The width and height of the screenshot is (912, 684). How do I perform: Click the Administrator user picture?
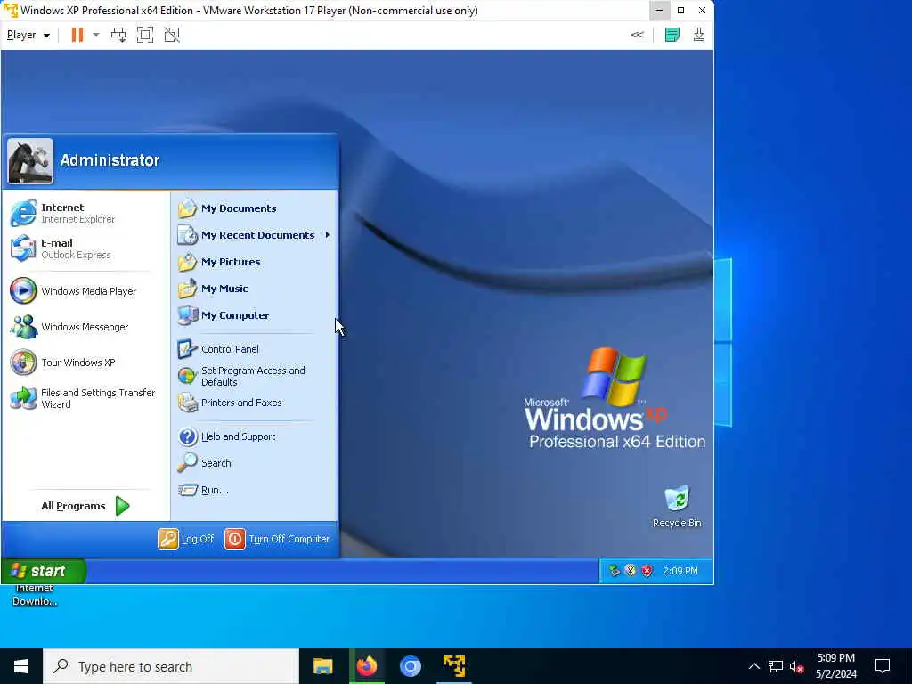pos(30,161)
